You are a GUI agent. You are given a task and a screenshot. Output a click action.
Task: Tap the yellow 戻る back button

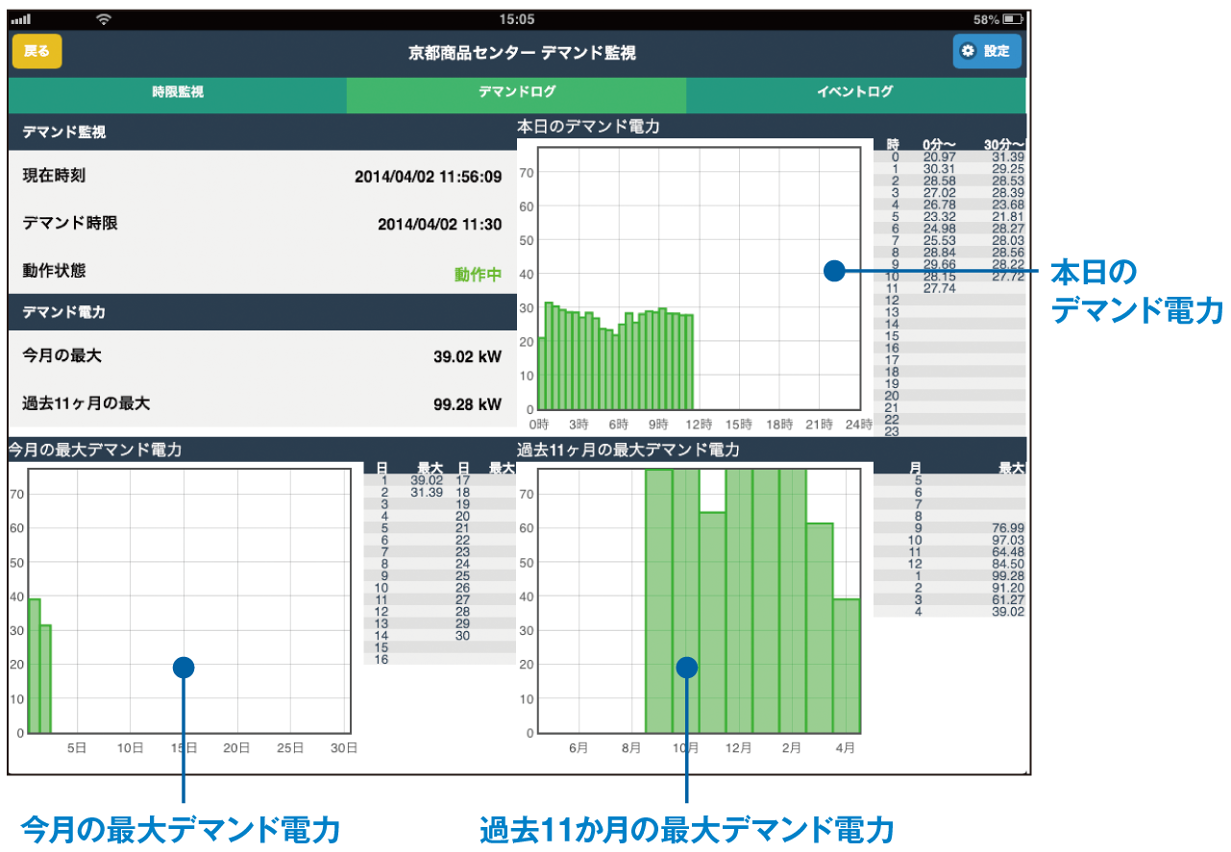tap(37, 51)
